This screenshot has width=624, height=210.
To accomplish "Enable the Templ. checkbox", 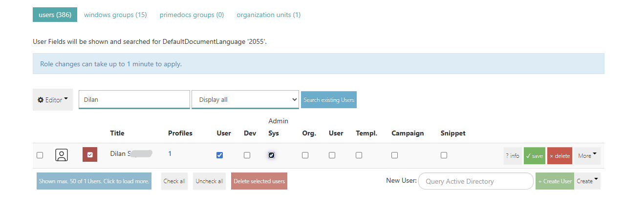I will pyautogui.click(x=359, y=155).
